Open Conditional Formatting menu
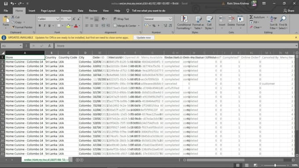 click(184, 23)
